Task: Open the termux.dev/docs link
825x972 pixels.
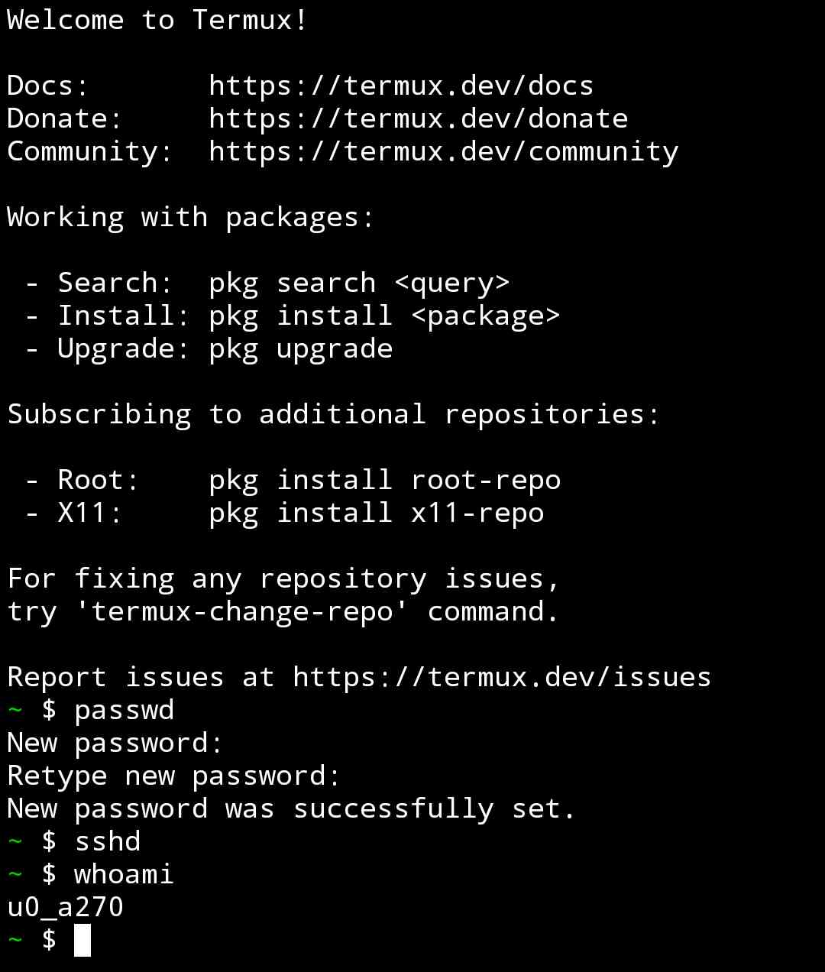Action: 401,86
